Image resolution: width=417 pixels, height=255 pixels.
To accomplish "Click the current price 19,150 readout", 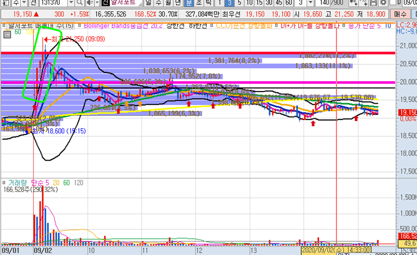I will pyautogui.click(x=23, y=14).
